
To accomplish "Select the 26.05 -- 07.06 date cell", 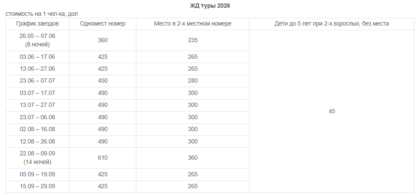I will pyautogui.click(x=38, y=40).
